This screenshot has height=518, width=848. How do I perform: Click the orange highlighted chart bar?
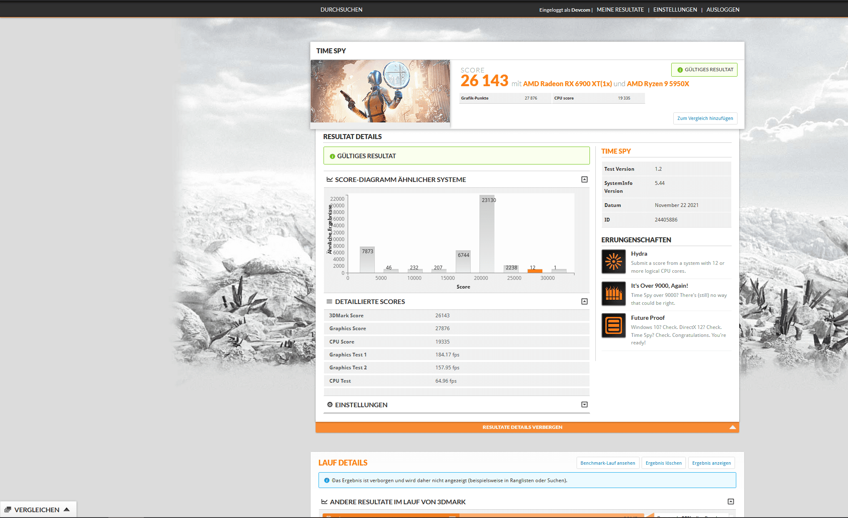point(535,271)
